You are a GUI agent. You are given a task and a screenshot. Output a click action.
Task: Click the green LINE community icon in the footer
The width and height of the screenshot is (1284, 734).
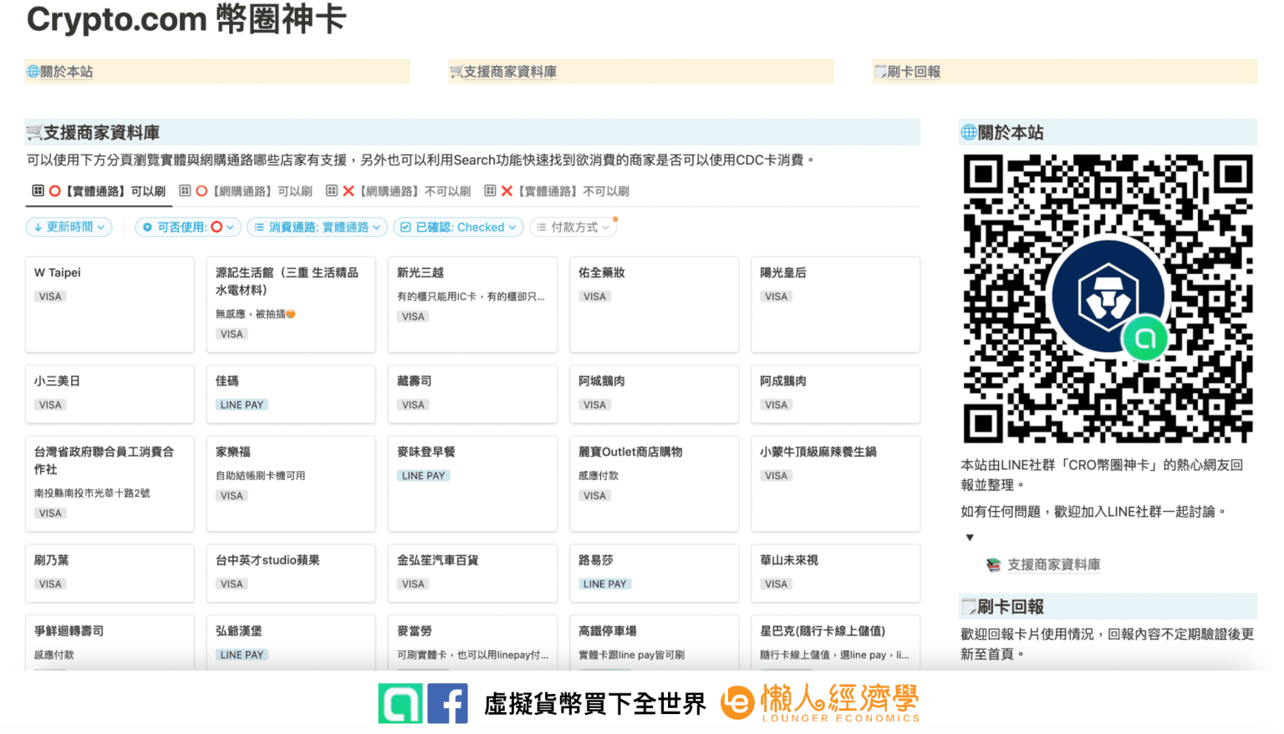coord(400,704)
